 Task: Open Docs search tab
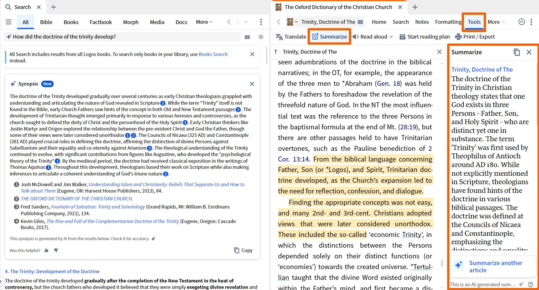coord(181,22)
